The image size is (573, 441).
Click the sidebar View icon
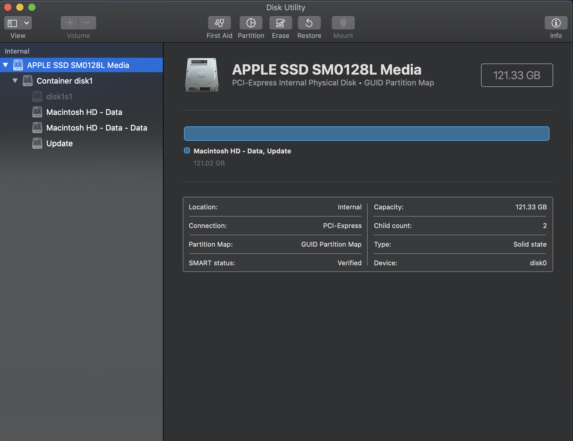point(12,23)
